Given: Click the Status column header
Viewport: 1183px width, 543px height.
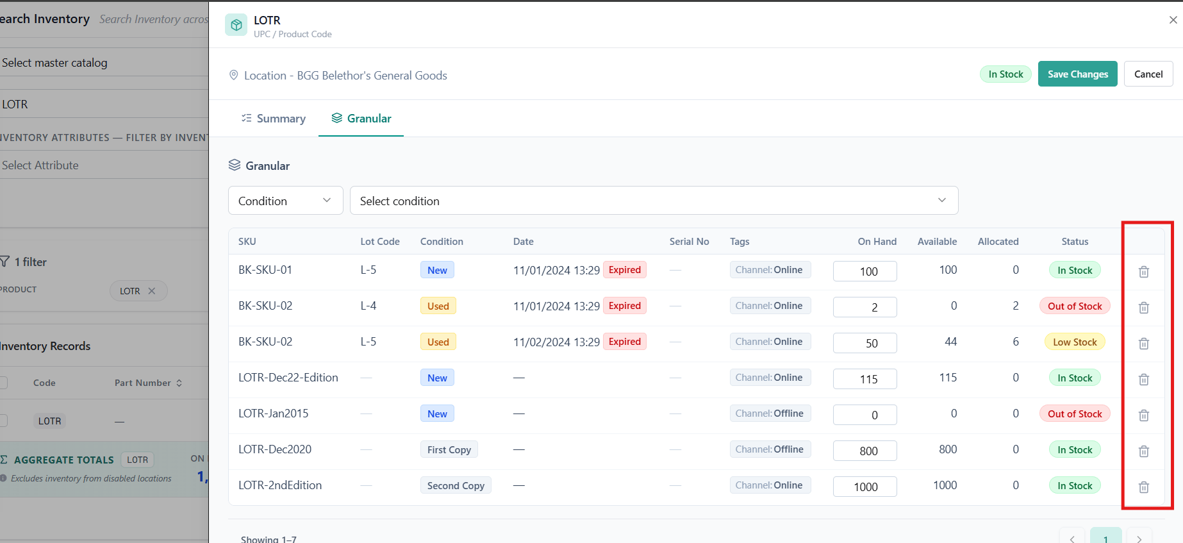Looking at the screenshot, I should pyautogui.click(x=1075, y=242).
